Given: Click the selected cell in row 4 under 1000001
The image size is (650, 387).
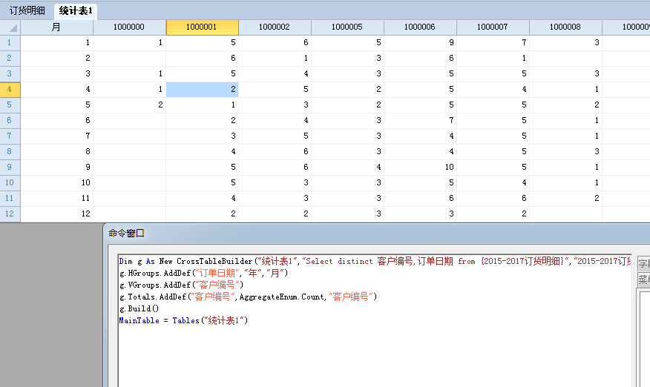Looking at the screenshot, I should [x=202, y=89].
